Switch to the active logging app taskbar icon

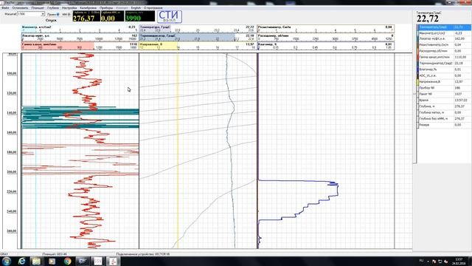(x=114, y=261)
